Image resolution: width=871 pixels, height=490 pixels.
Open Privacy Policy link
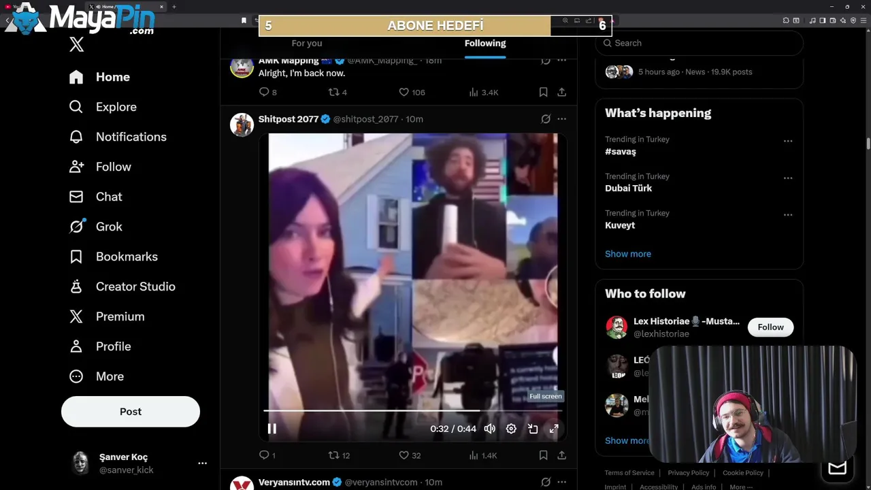(689, 473)
